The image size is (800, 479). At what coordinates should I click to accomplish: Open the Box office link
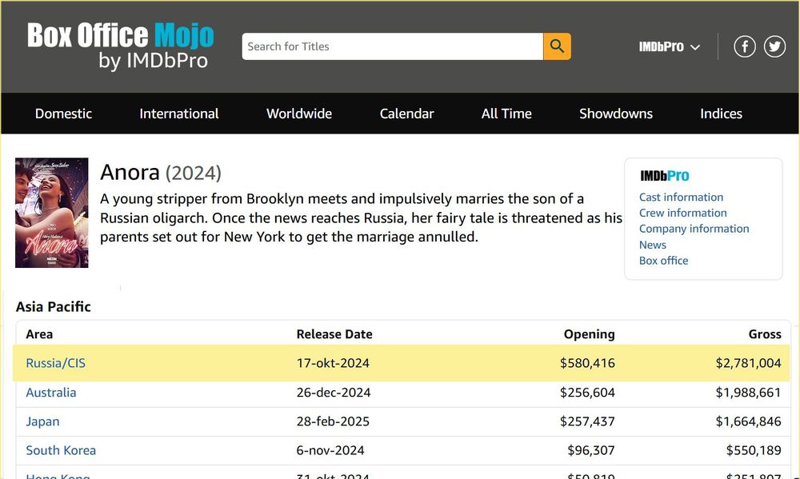pyautogui.click(x=664, y=261)
